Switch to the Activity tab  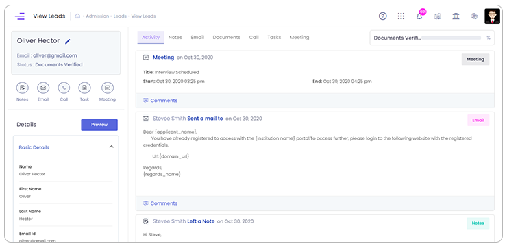coord(151,37)
